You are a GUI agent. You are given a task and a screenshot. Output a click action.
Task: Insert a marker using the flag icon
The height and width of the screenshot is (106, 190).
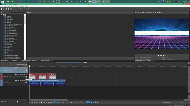click(81, 102)
